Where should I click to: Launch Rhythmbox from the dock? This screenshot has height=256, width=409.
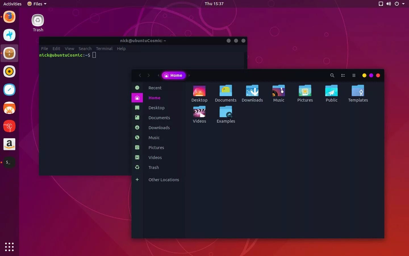coord(9,71)
